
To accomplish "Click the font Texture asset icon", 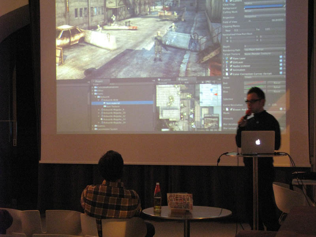I will [x=105, y=106].
